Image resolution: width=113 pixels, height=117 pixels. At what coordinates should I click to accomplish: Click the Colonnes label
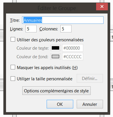[x=49, y=29]
